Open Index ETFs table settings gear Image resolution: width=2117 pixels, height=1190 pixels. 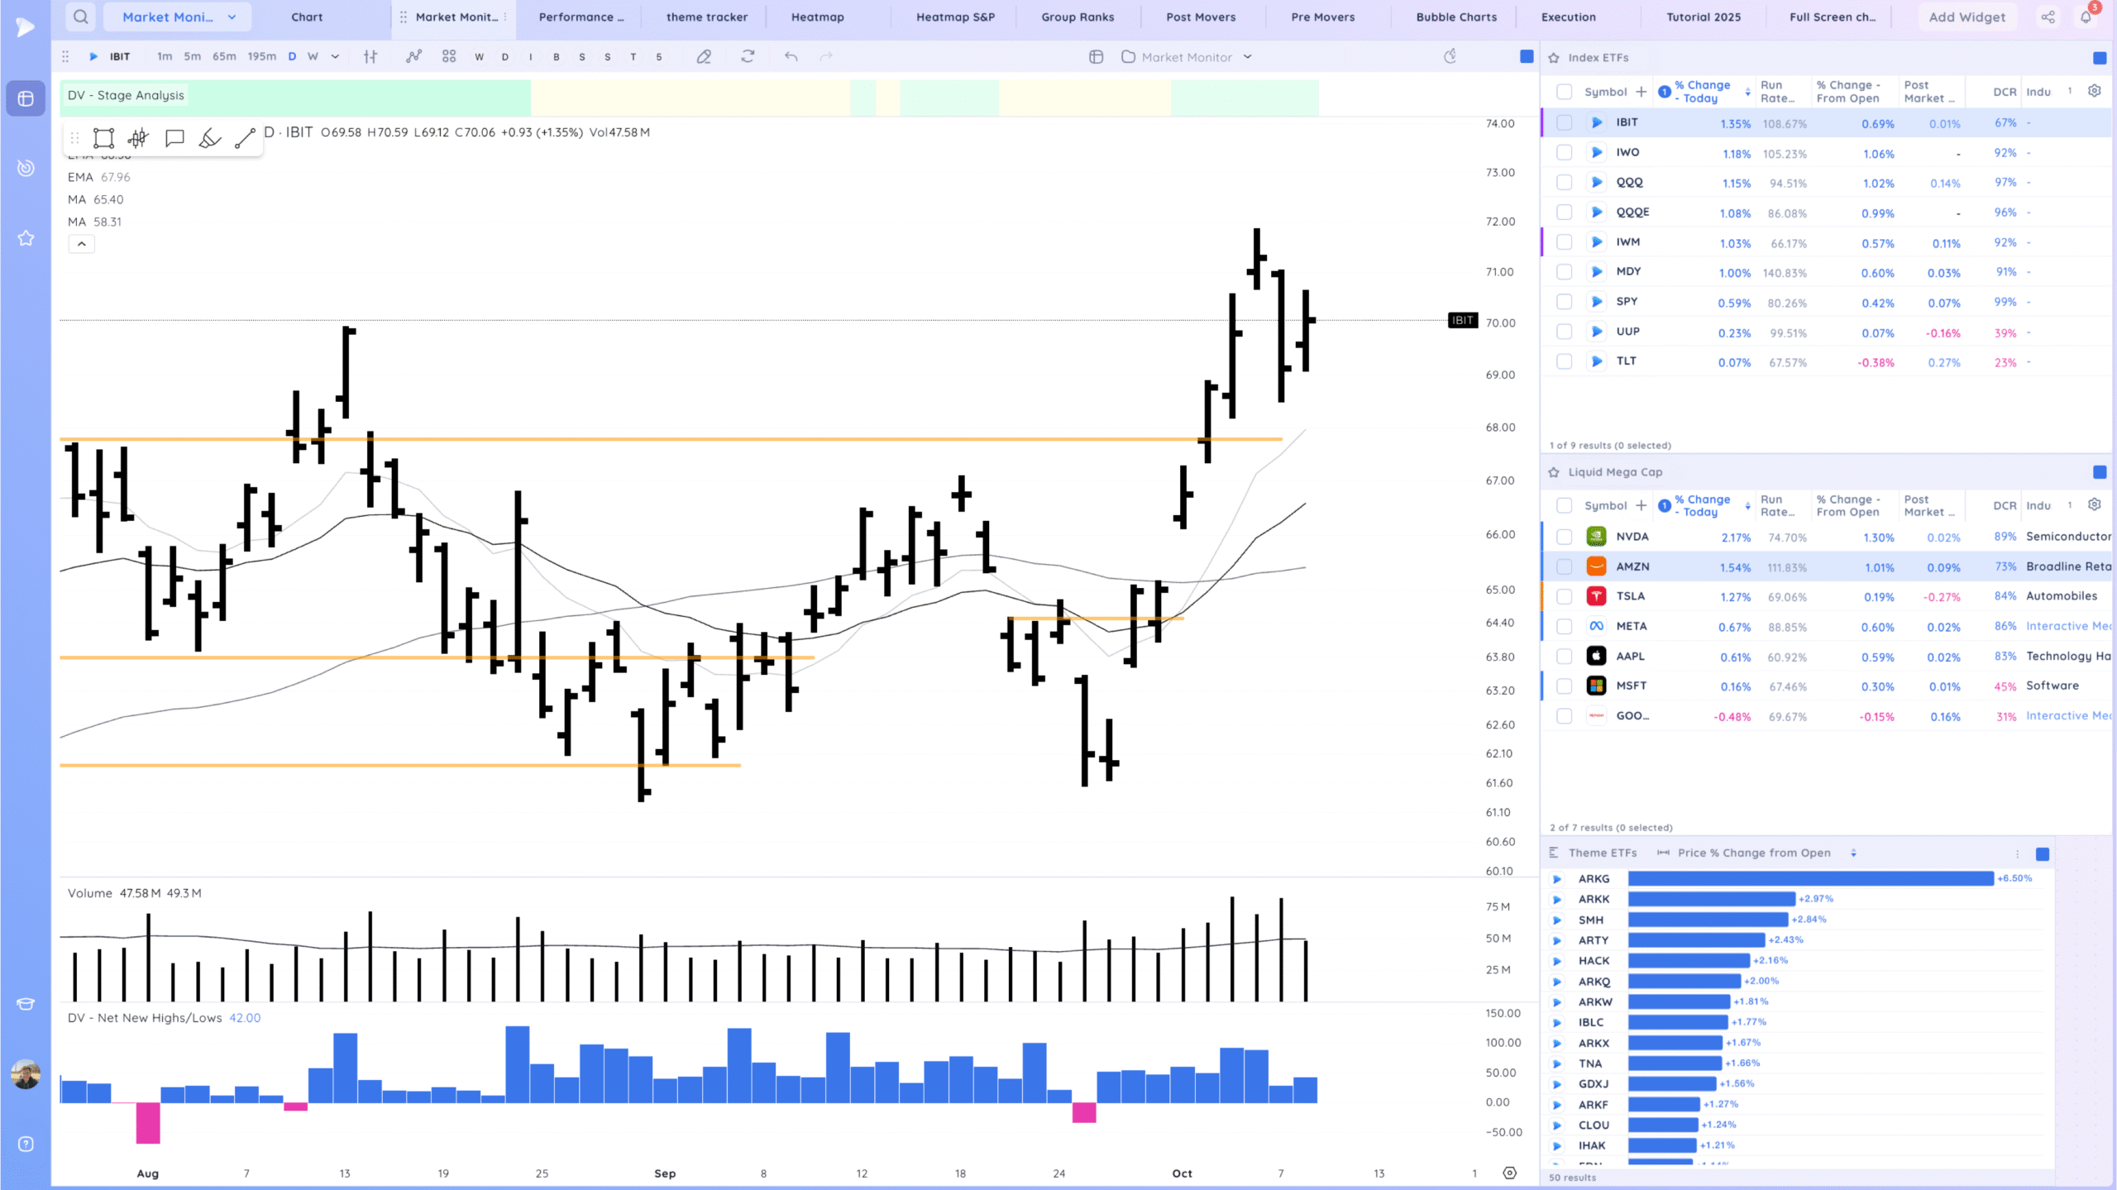[x=2094, y=91]
